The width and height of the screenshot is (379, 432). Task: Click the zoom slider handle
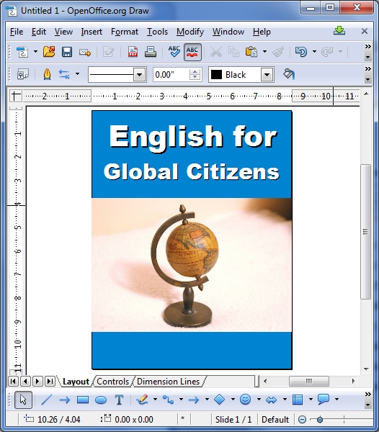[x=319, y=420]
